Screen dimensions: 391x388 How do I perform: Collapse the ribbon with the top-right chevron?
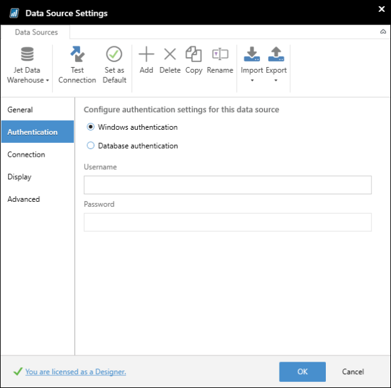[x=383, y=32]
